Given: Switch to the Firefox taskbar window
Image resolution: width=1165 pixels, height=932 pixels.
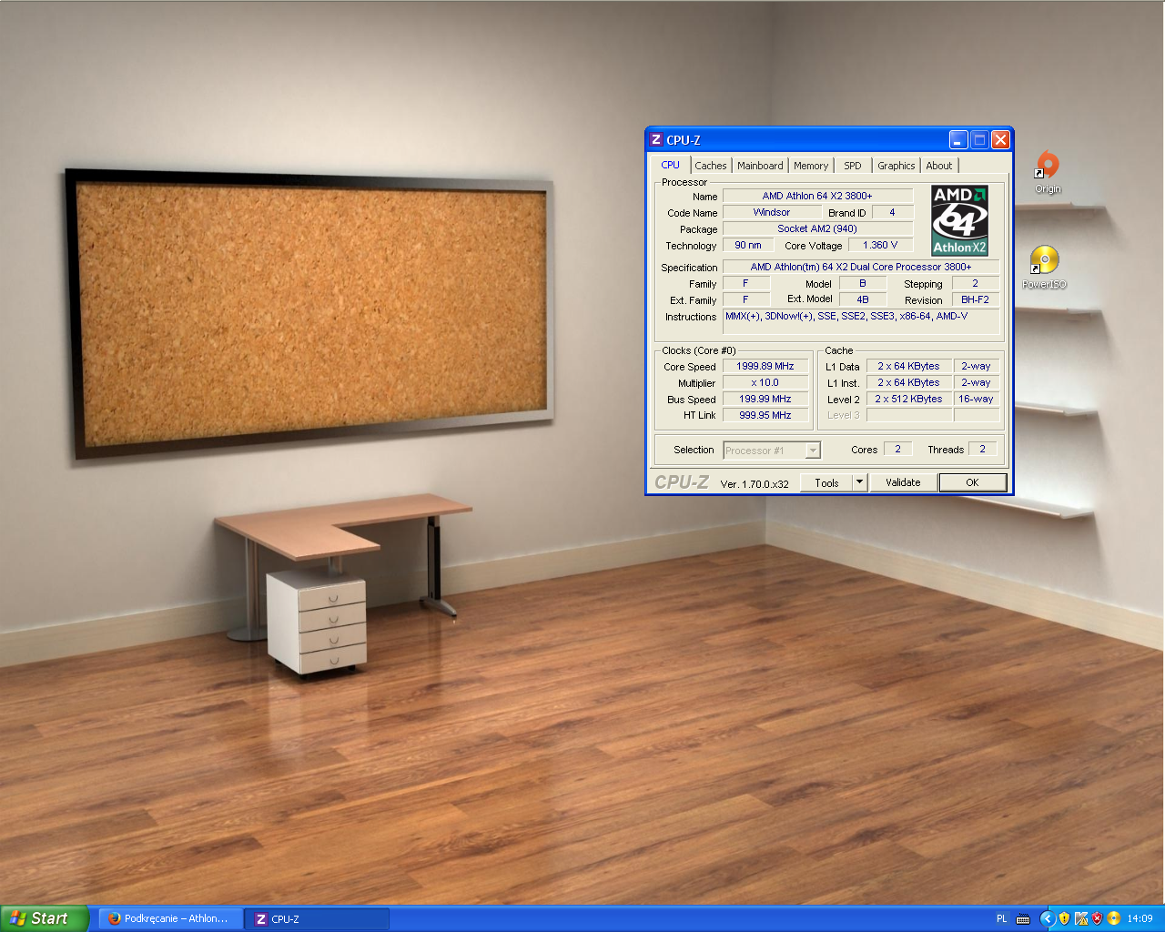Looking at the screenshot, I should point(169,918).
